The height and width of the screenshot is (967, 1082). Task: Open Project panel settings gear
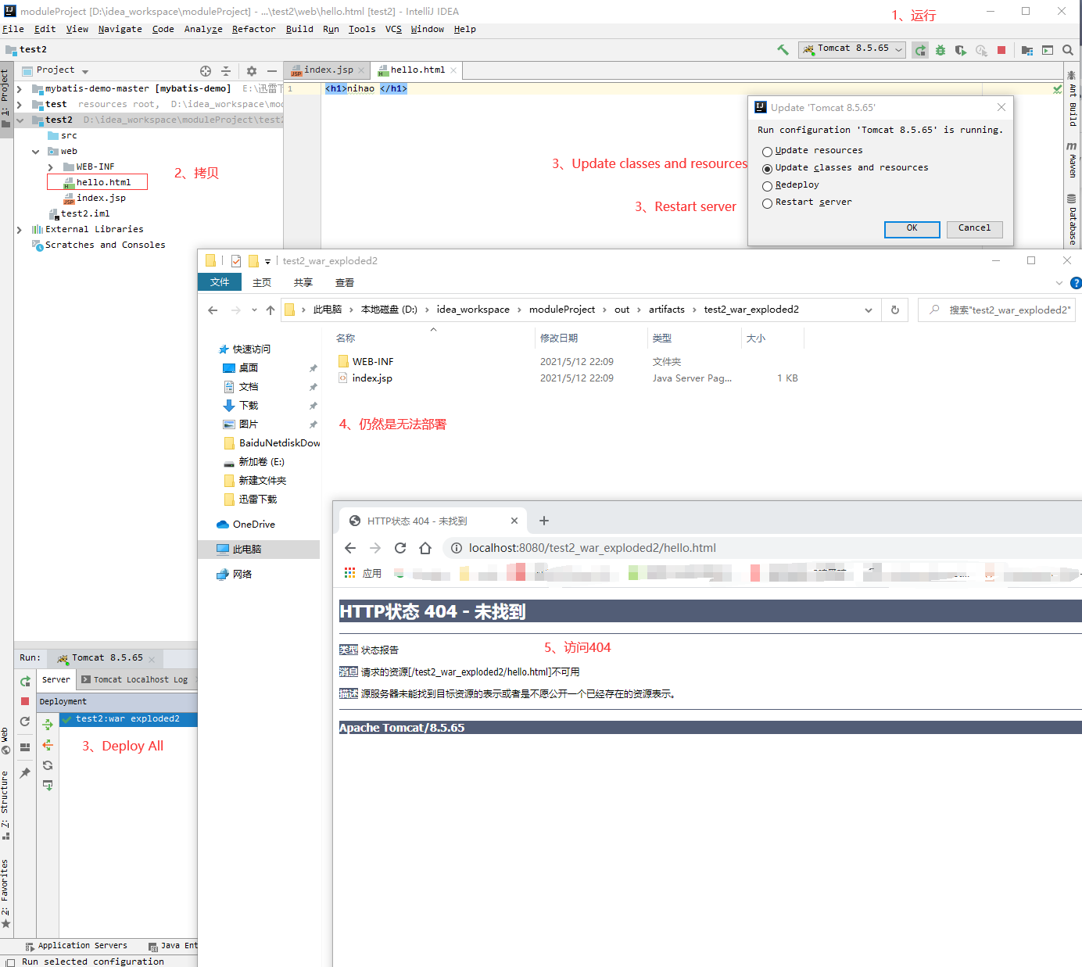pyautogui.click(x=252, y=70)
